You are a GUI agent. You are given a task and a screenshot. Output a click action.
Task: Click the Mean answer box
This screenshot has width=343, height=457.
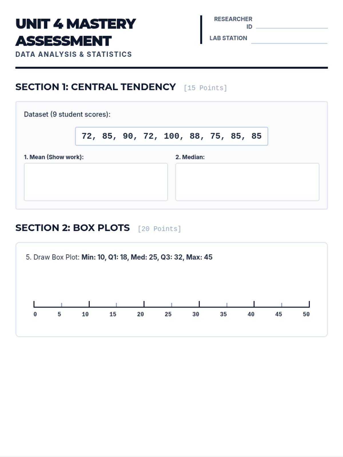pos(96,182)
